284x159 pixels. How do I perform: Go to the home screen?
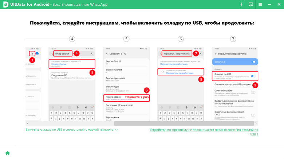click(x=8, y=153)
